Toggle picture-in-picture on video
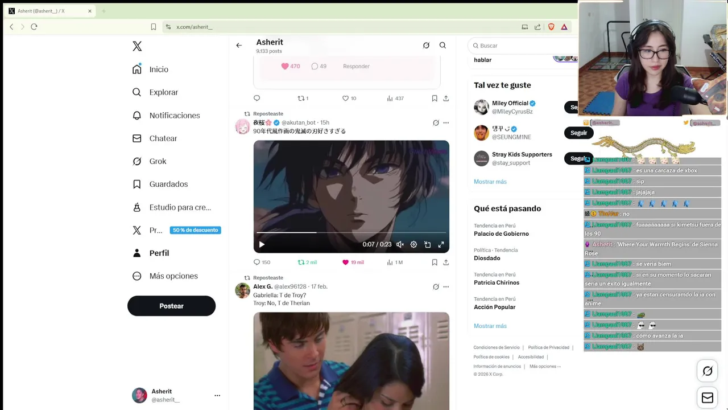 coord(427,244)
